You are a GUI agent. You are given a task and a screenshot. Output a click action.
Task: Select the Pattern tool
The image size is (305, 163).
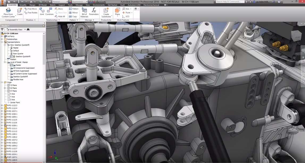(x=74, y=9)
